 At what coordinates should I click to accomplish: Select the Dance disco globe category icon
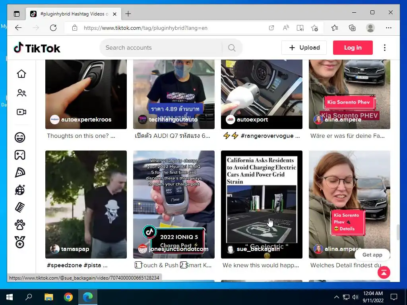pos(20,190)
